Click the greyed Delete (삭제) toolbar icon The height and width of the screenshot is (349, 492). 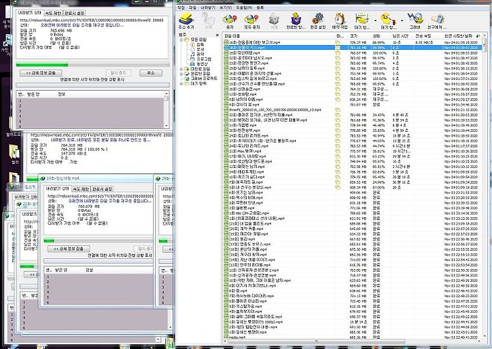point(274,19)
